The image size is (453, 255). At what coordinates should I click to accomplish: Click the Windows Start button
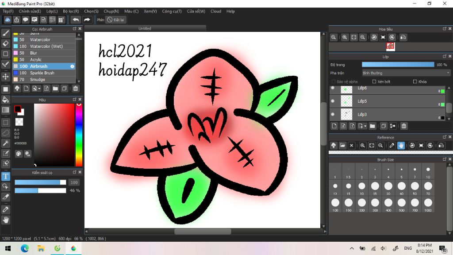coord(8,248)
